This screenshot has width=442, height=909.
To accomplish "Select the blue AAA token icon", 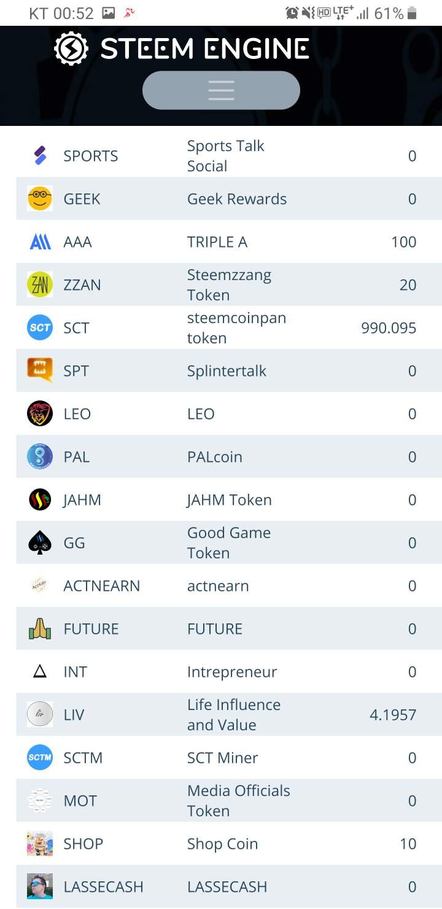I will coord(40,241).
